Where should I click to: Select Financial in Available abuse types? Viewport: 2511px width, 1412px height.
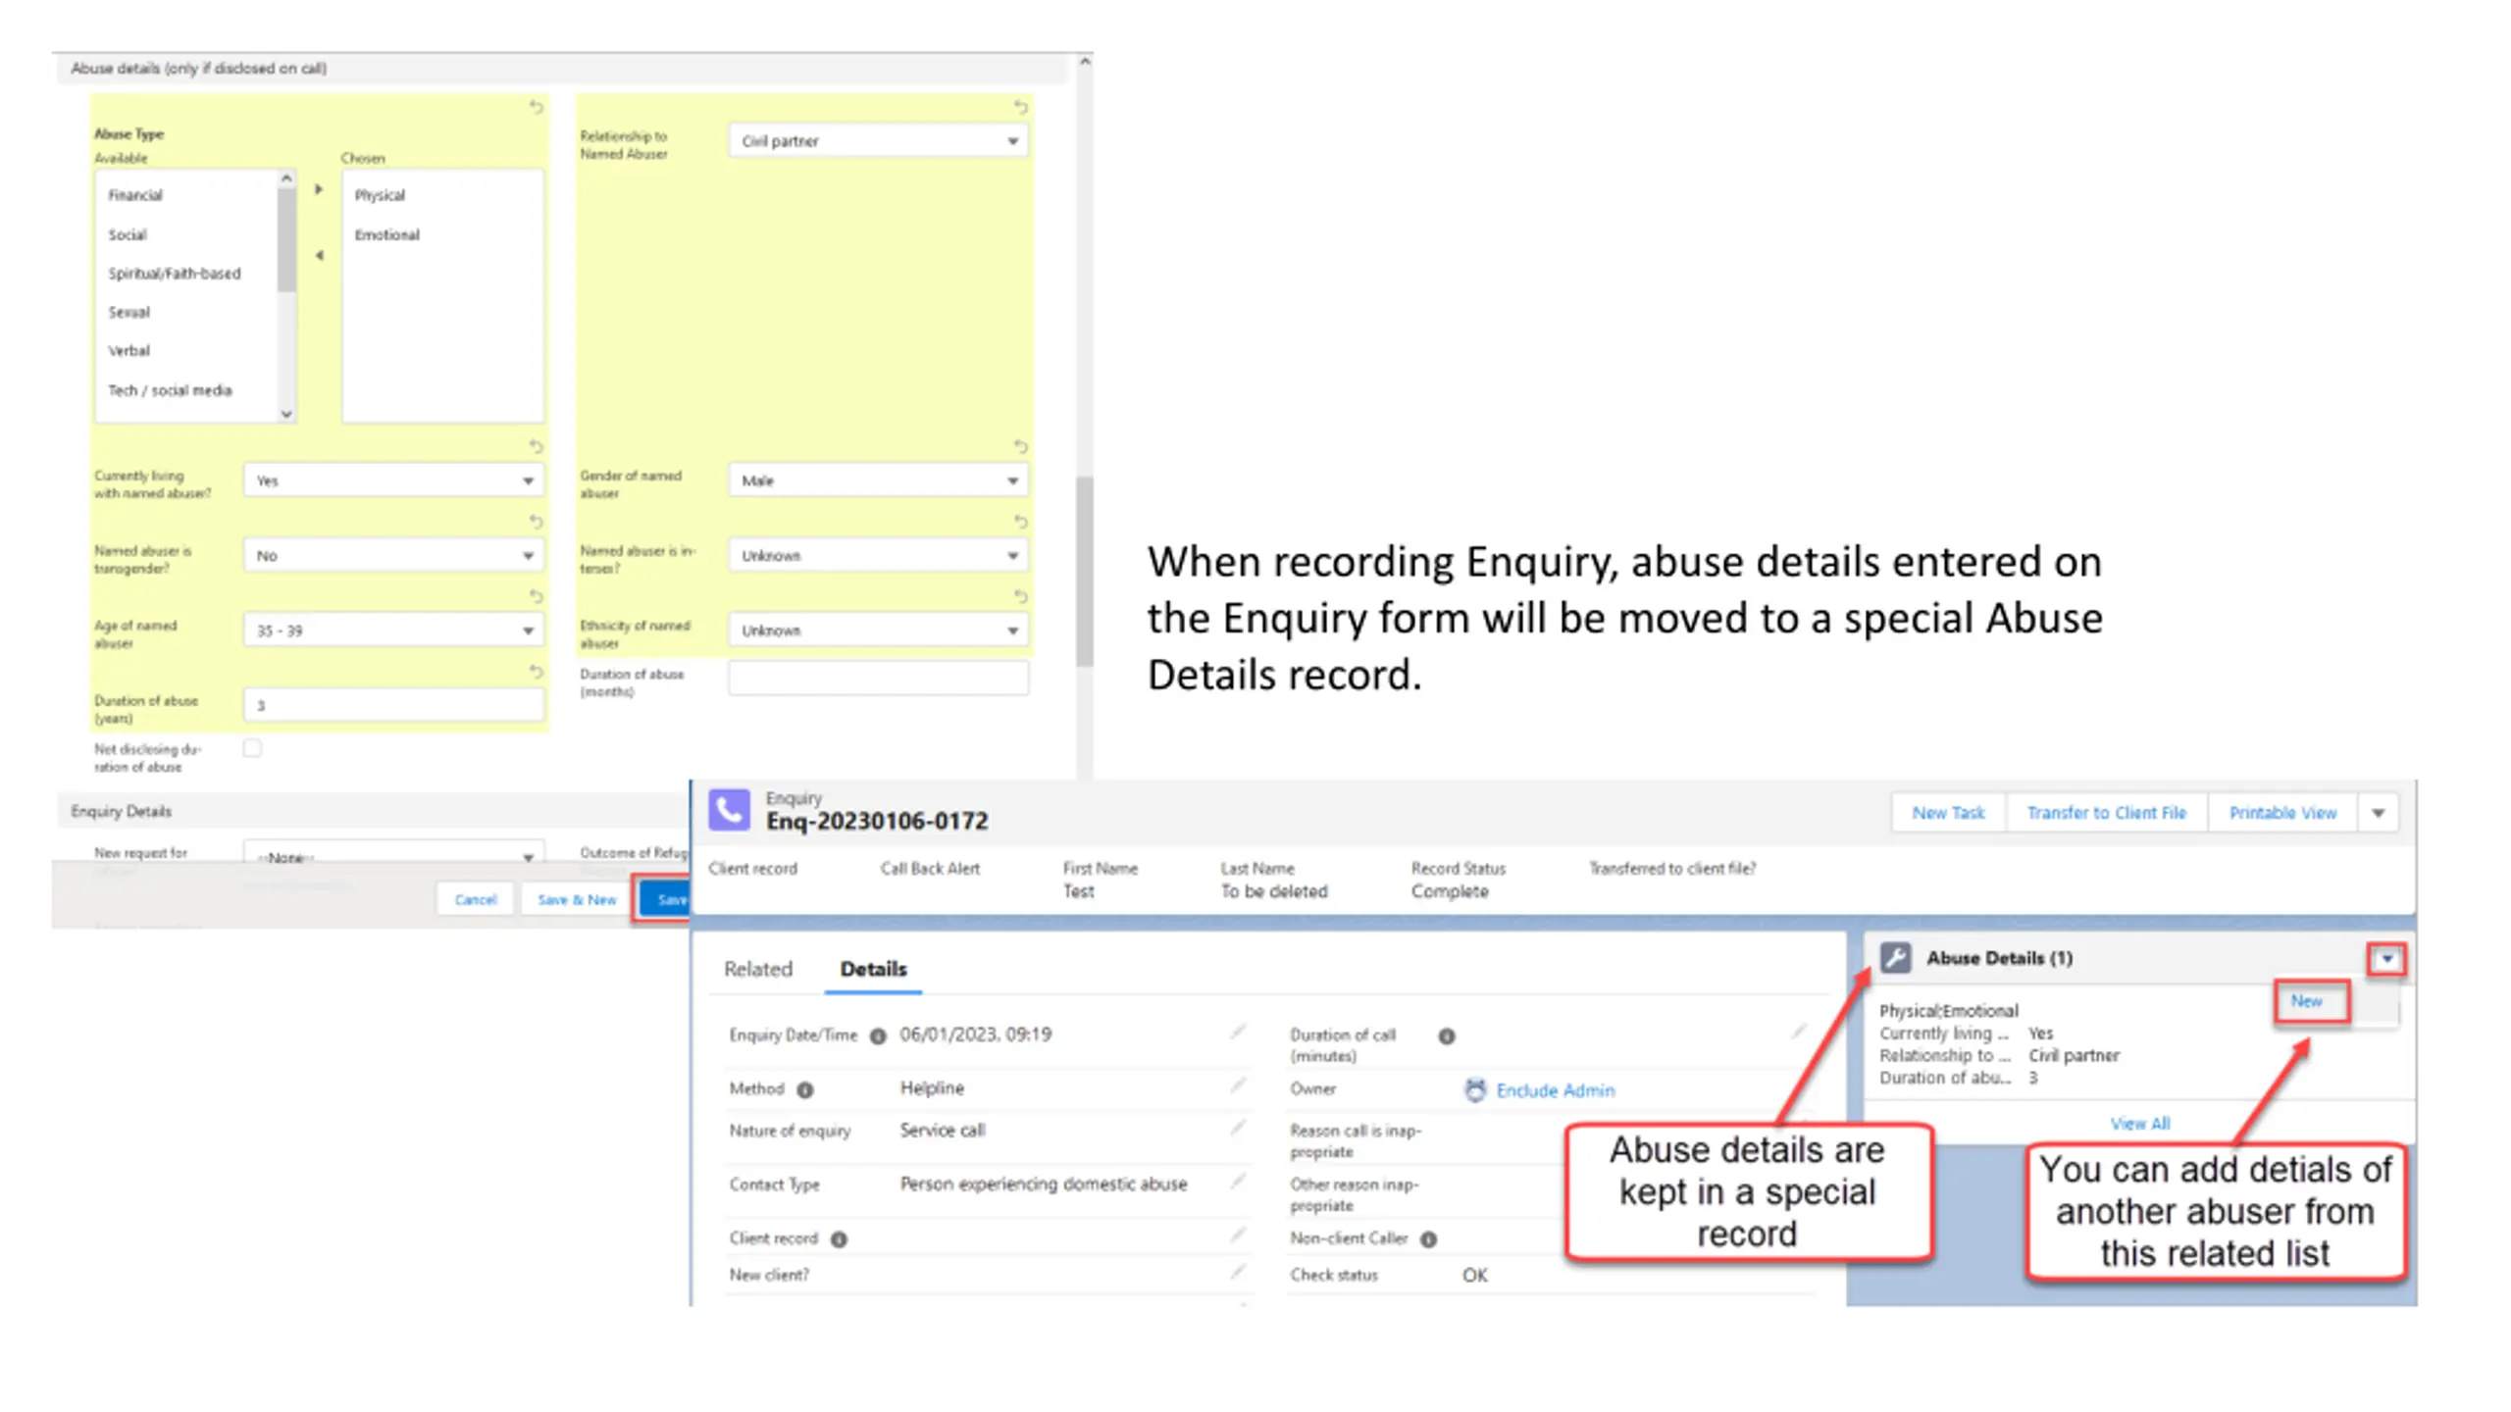pos(135,195)
